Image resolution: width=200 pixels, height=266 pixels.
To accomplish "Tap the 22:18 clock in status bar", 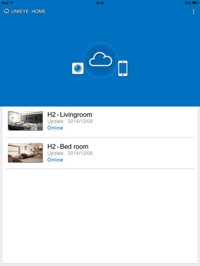I will pyautogui.click(x=100, y=3).
